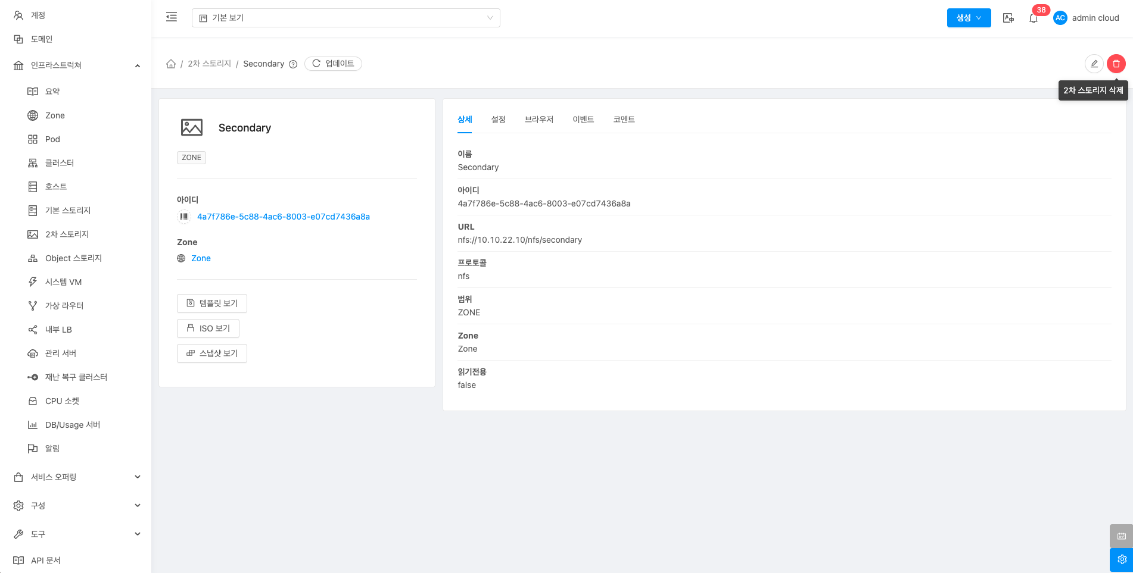Toggle the sidebar collapse menu icon
This screenshot has height=573, width=1133.
tap(172, 17)
